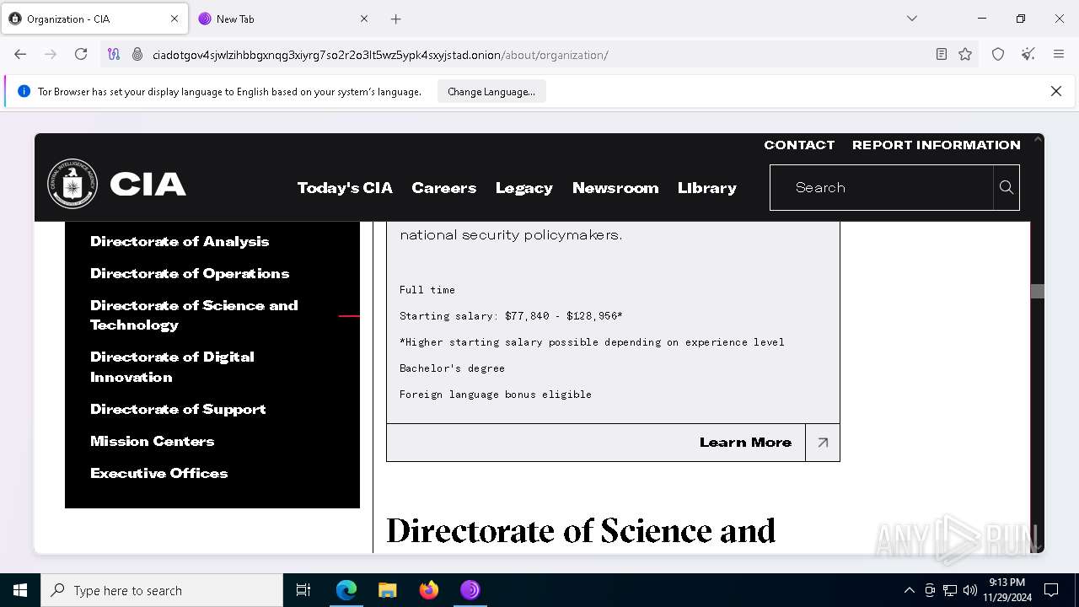Click the page vertical scrollbar thumb
Screen dimensions: 1079x607
click(1038, 291)
